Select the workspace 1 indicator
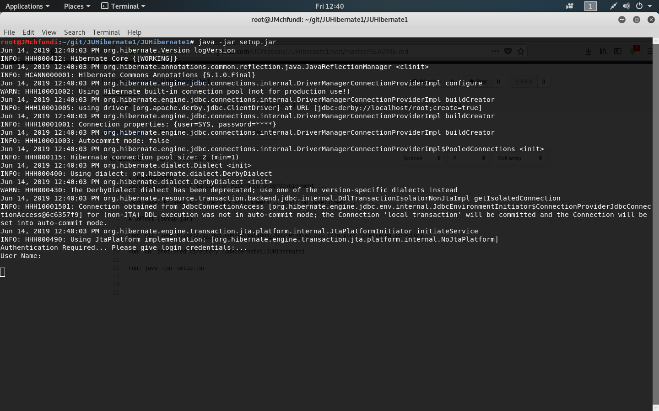The image size is (659, 411). [x=590, y=6]
